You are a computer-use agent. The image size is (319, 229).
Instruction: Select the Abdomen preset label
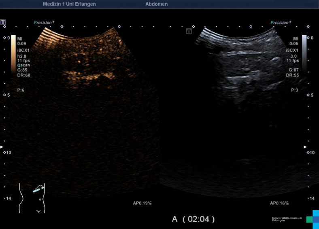pos(156,4)
